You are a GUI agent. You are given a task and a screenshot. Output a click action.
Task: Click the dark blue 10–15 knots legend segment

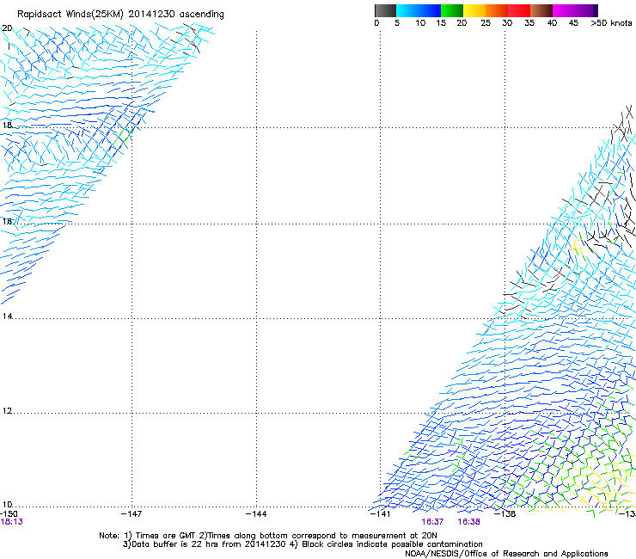click(x=430, y=10)
